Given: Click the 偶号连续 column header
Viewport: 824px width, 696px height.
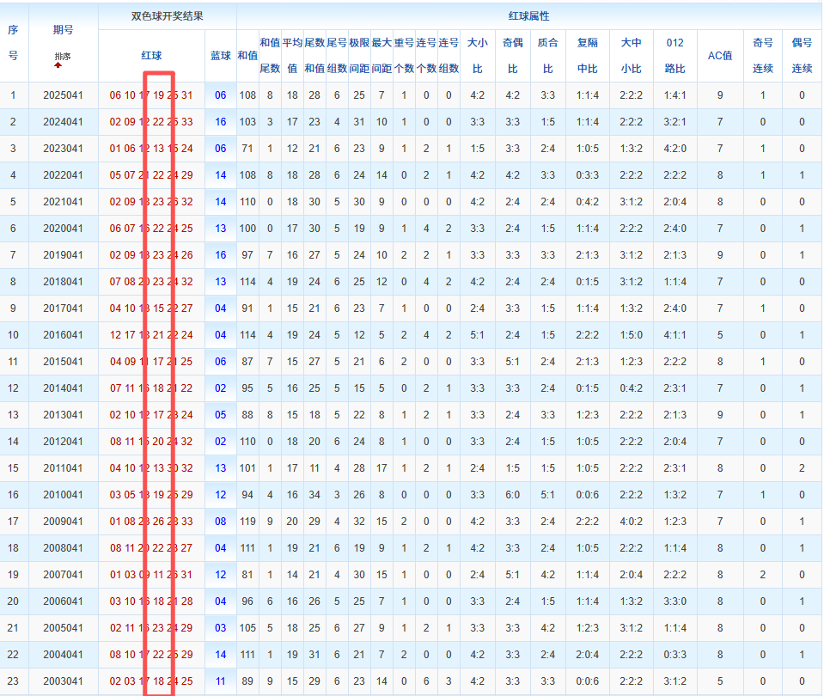Looking at the screenshot, I should click(x=802, y=55).
